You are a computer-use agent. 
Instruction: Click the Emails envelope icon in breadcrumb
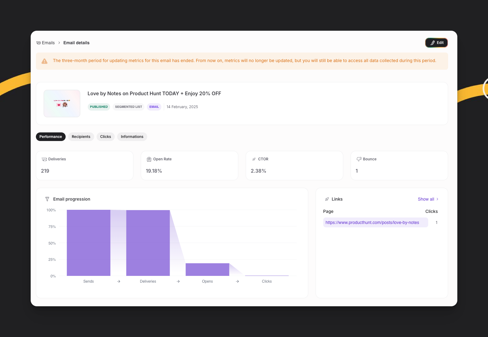[38, 43]
